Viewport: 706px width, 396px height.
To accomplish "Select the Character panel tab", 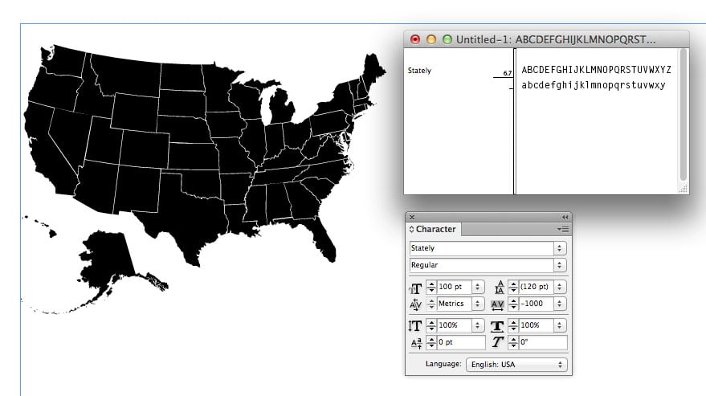I will click(434, 229).
